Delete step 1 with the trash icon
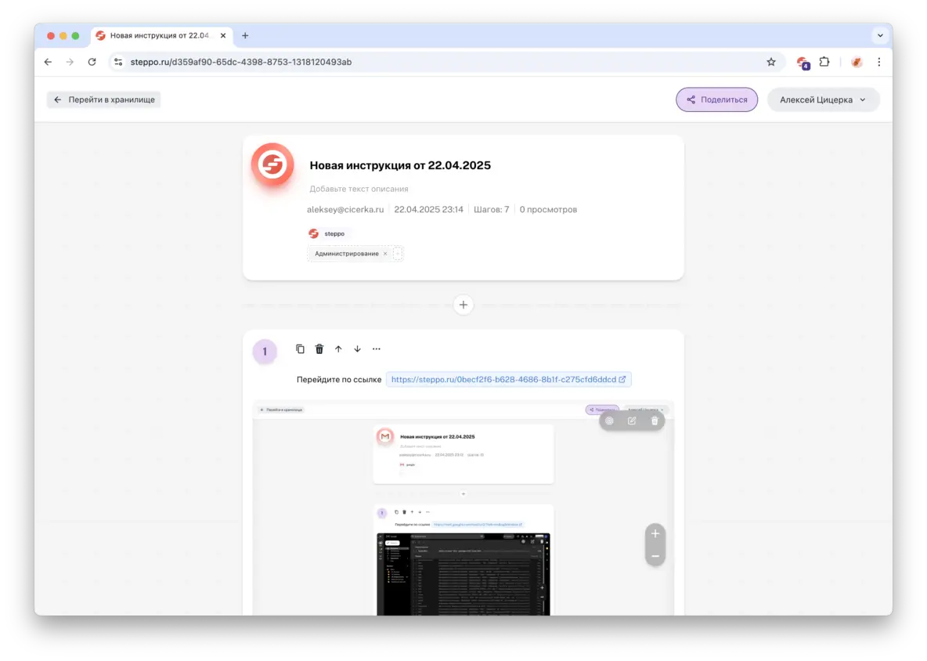Image resolution: width=927 pixels, height=661 pixels. [x=319, y=349]
